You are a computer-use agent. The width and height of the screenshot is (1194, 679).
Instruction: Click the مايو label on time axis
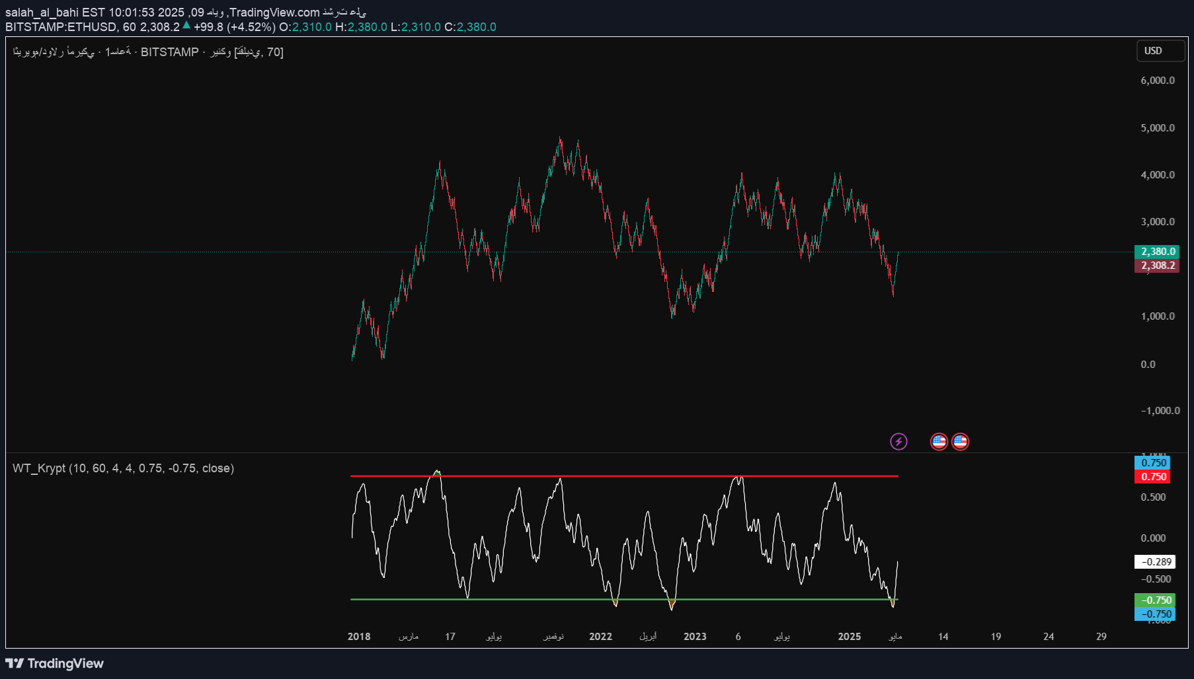[x=895, y=637]
